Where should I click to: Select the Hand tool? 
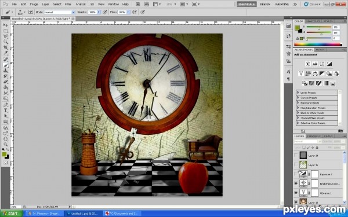click(5, 139)
